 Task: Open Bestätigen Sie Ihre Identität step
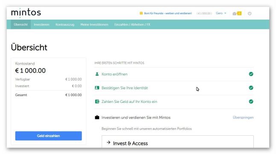(x=125, y=88)
